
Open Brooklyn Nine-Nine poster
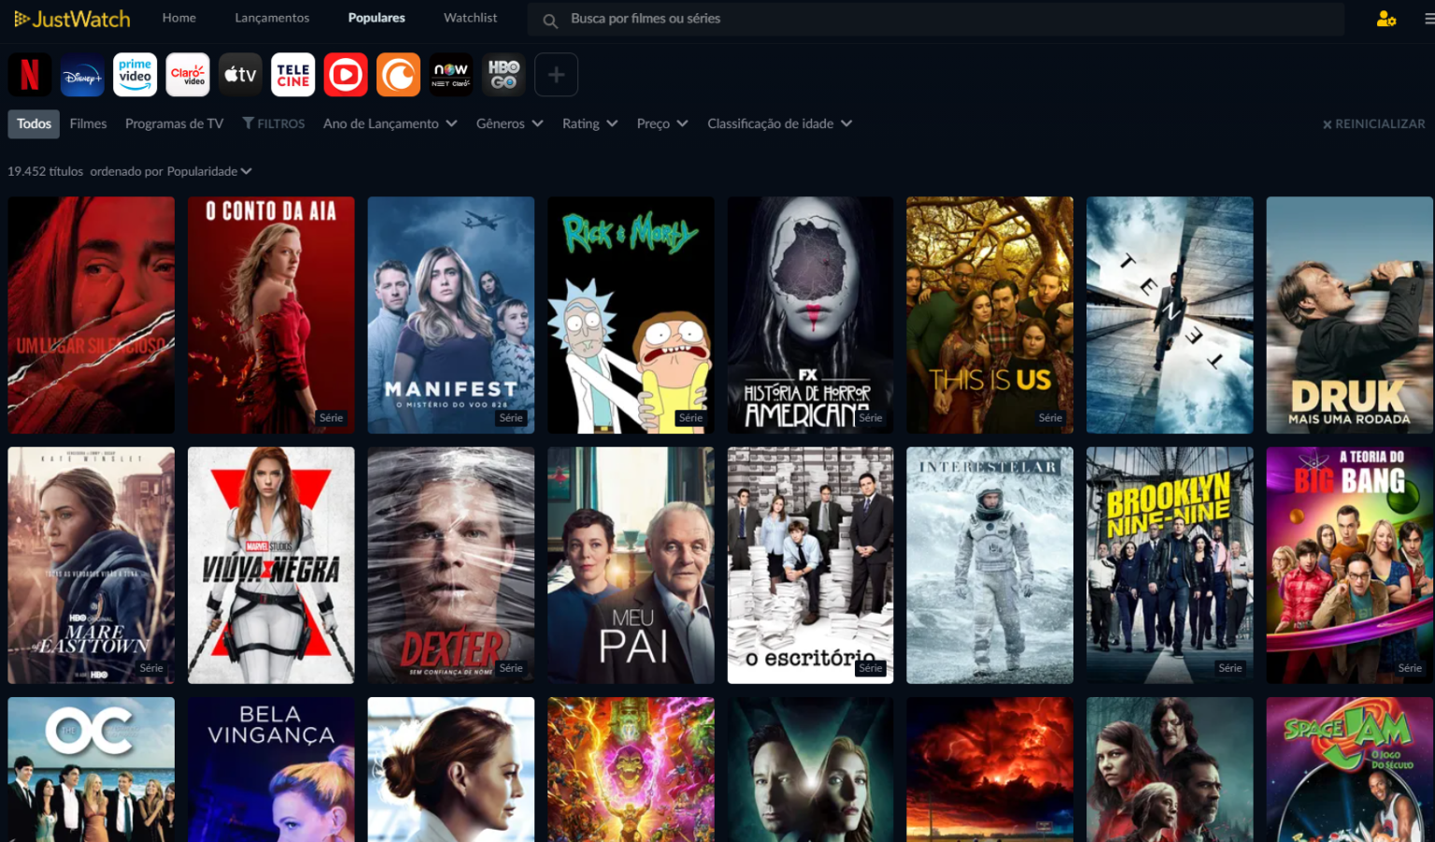tap(1170, 565)
